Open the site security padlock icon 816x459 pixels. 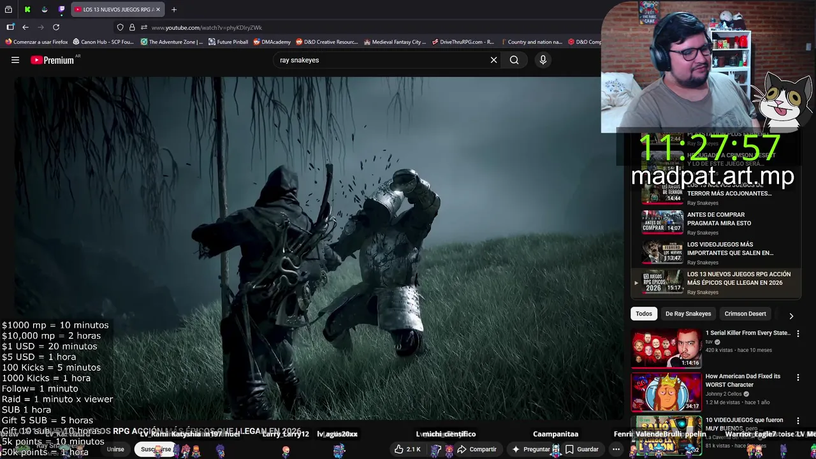pyautogui.click(x=132, y=27)
